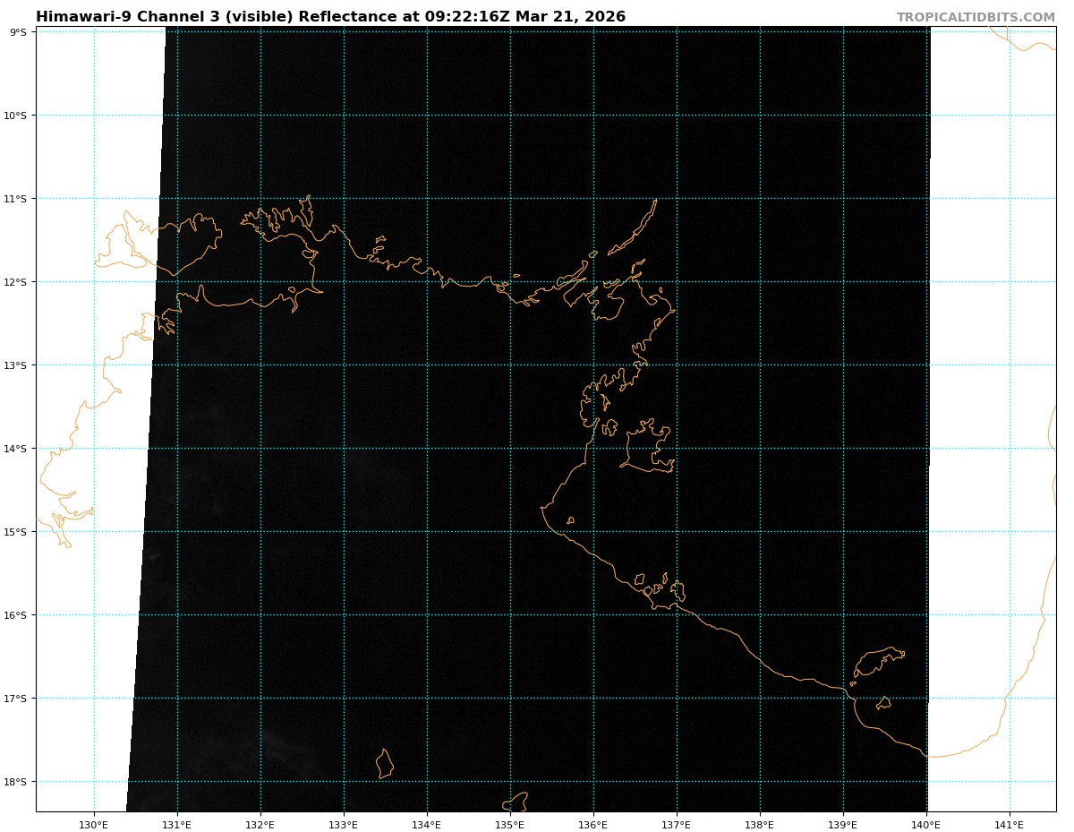Click the 139°E longitude axis label
The image size is (1074, 832).
click(x=843, y=825)
